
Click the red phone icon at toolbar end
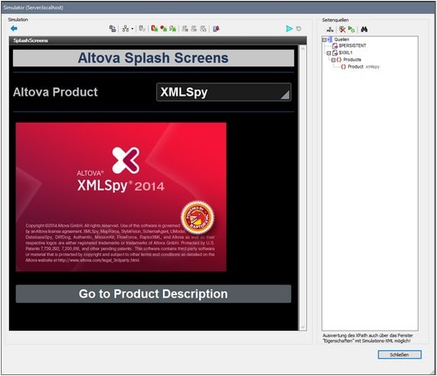pos(216,29)
